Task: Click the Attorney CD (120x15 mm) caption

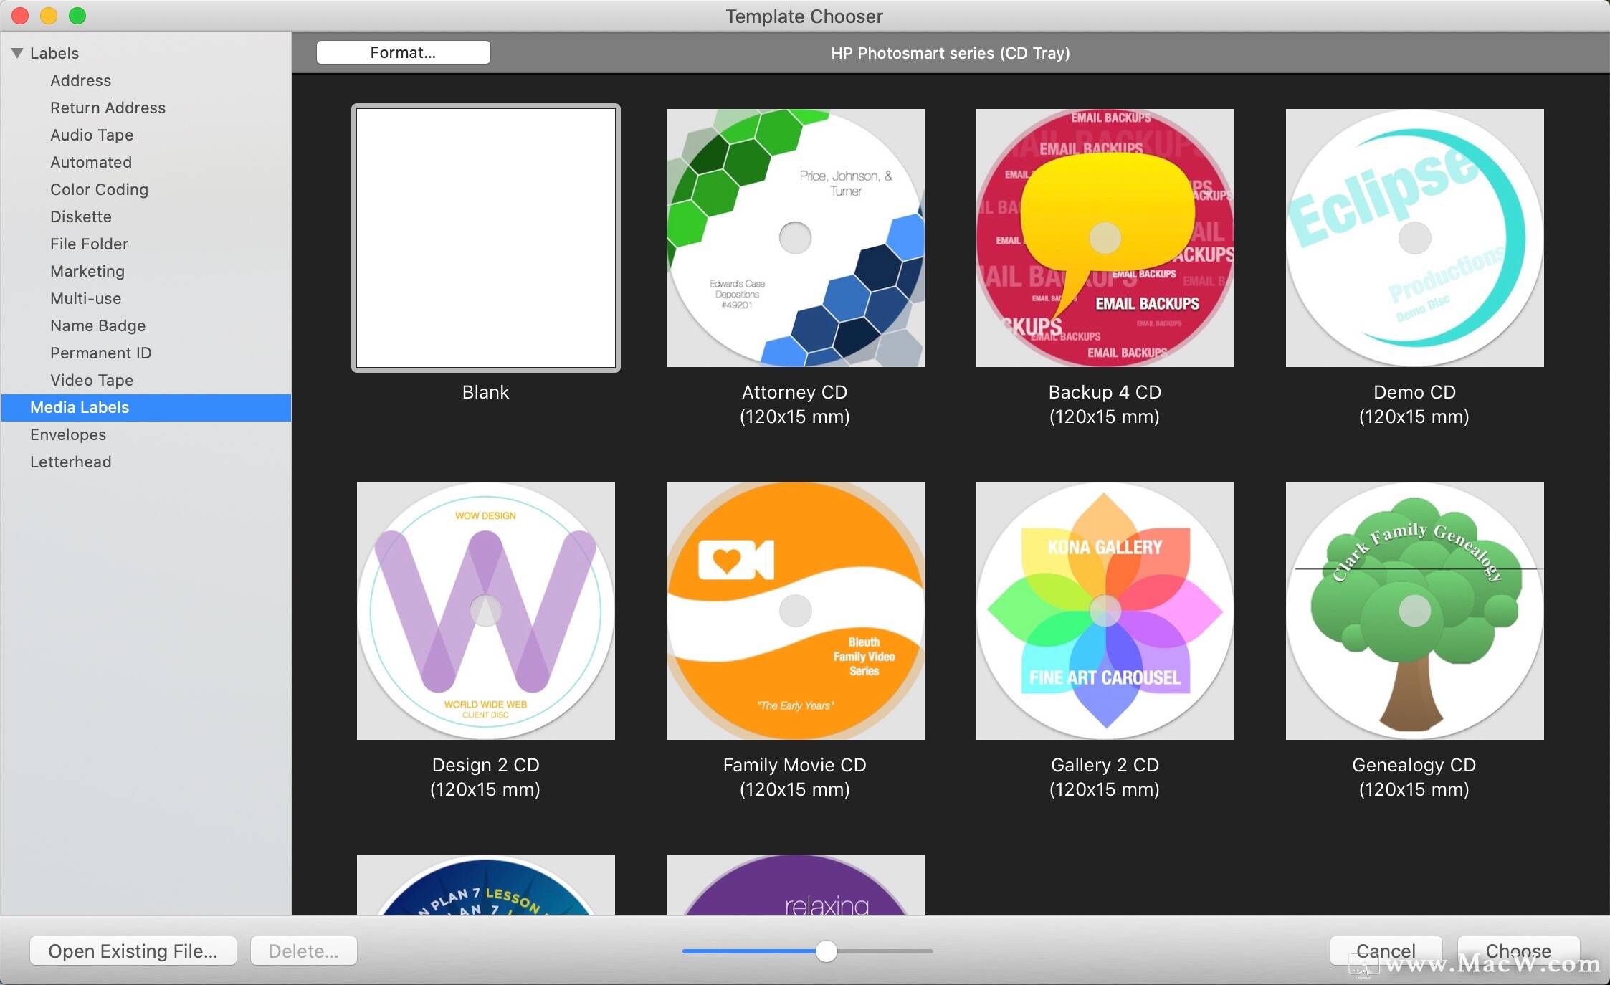Action: coord(795,404)
